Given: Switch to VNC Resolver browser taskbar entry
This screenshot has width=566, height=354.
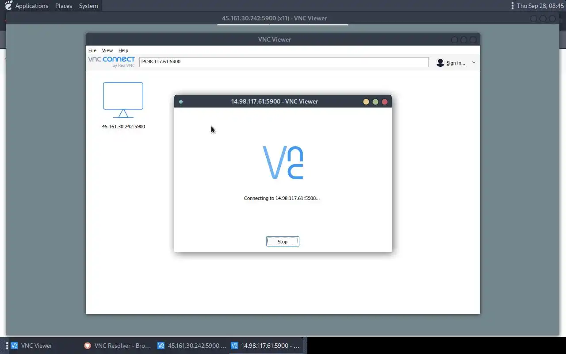Looking at the screenshot, I should coord(118,346).
